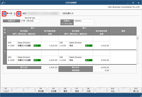The image size is (142, 97).
Task: Click the 貸方 column header
Action: click(x=84, y=28)
